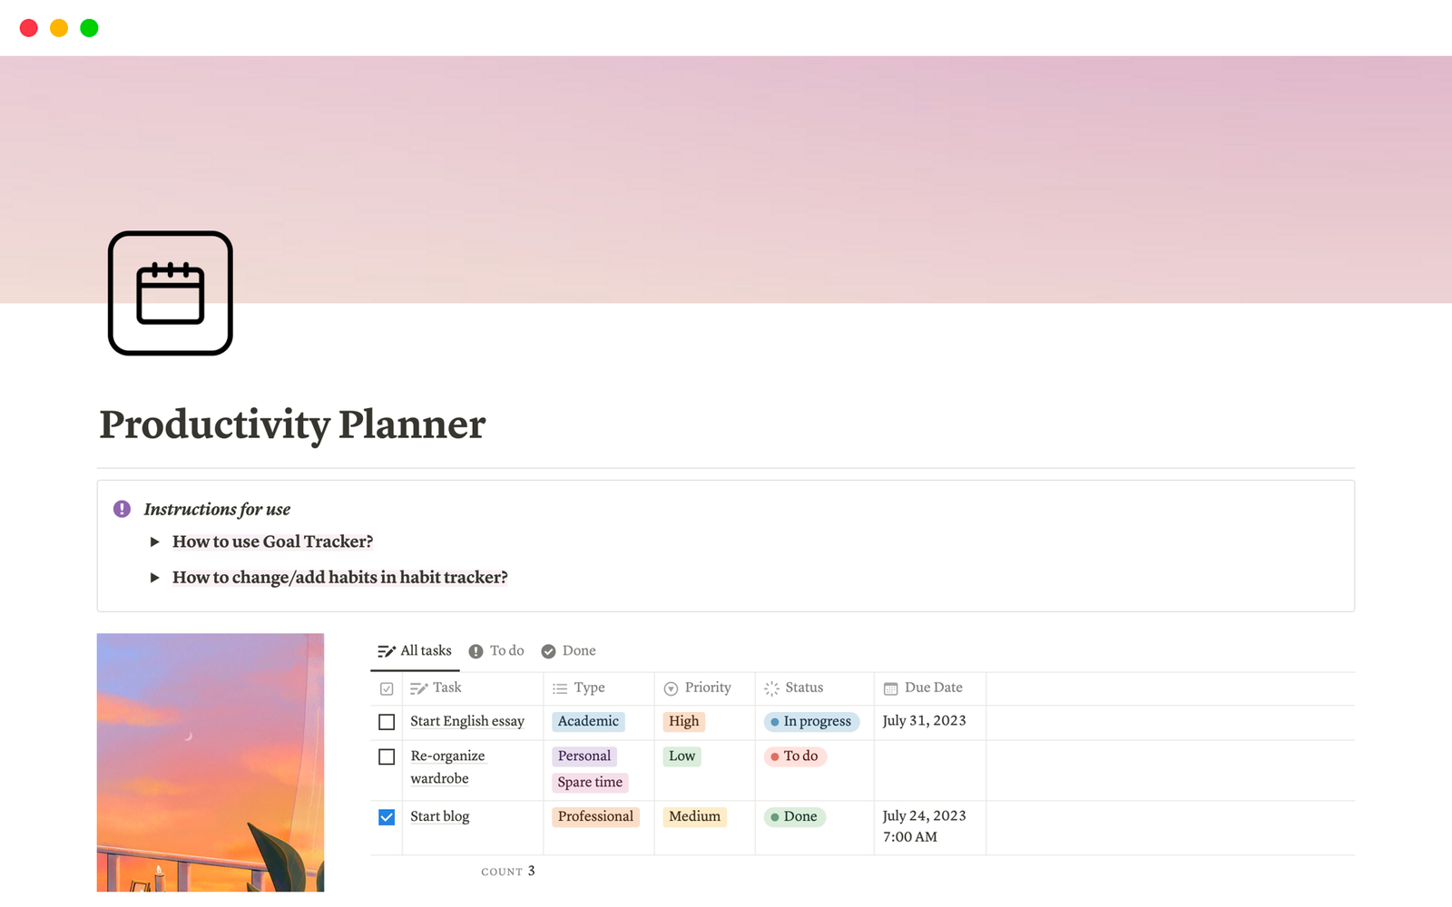Open the 'In progress' status dropdown
This screenshot has width=1452, height=907.
point(810,722)
